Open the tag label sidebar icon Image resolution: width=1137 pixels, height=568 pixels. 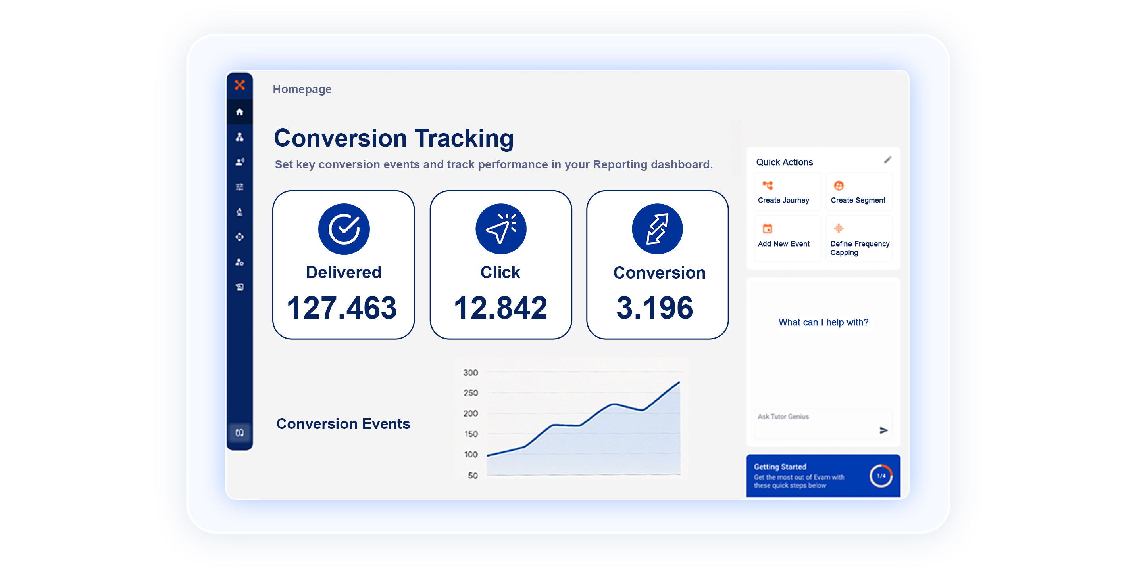[240, 287]
